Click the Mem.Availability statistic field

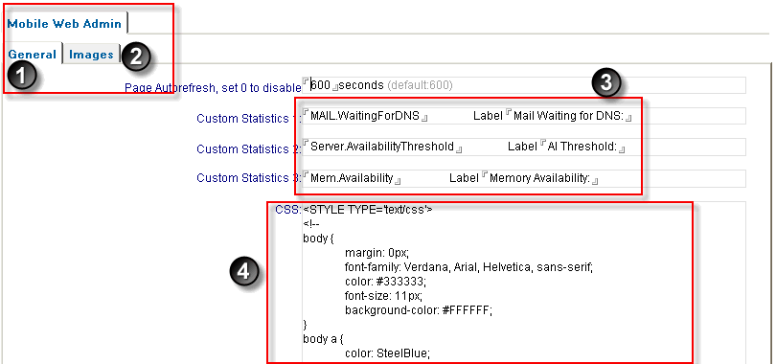352,178
